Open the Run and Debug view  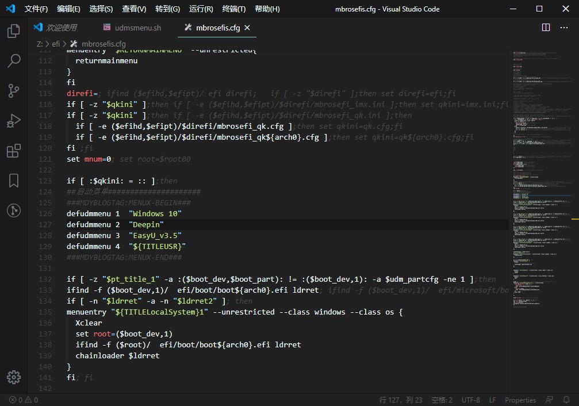[14, 121]
